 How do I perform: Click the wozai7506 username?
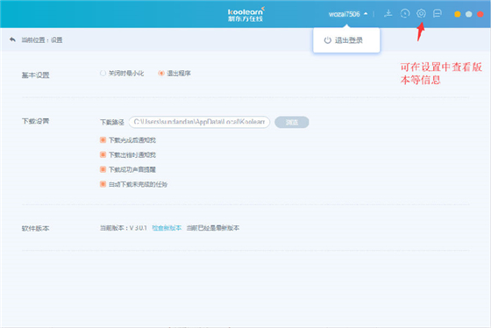[x=344, y=14]
